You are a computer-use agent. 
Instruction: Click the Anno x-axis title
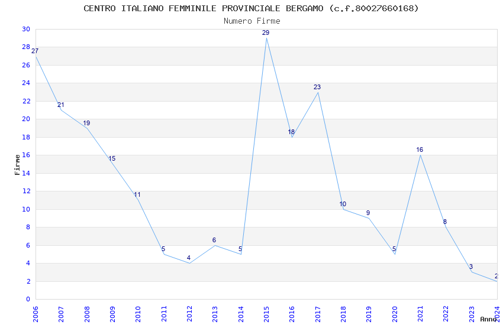488,319
